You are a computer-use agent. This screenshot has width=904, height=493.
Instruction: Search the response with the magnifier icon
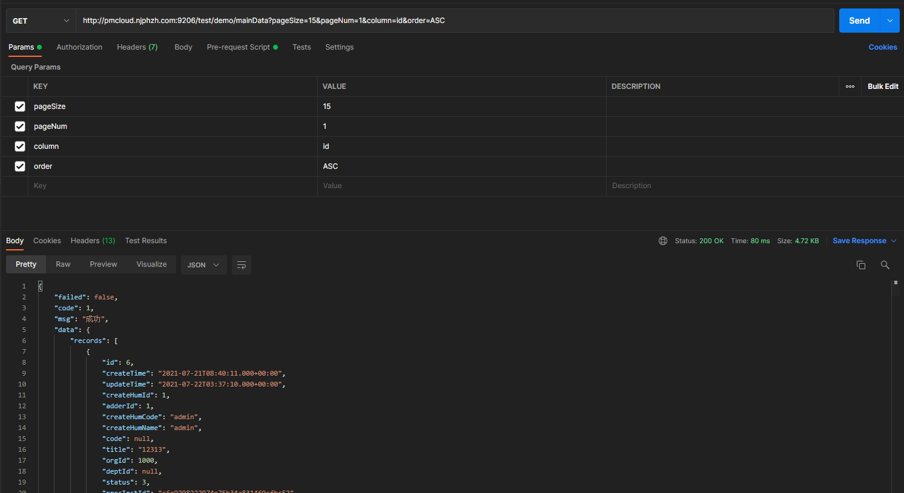[x=885, y=265]
